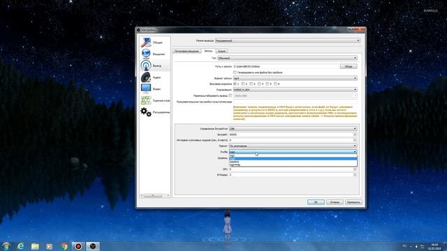Screen dimensions: 447x251
Task: Open the volume icon in system tray
Action: [x=416, y=246]
